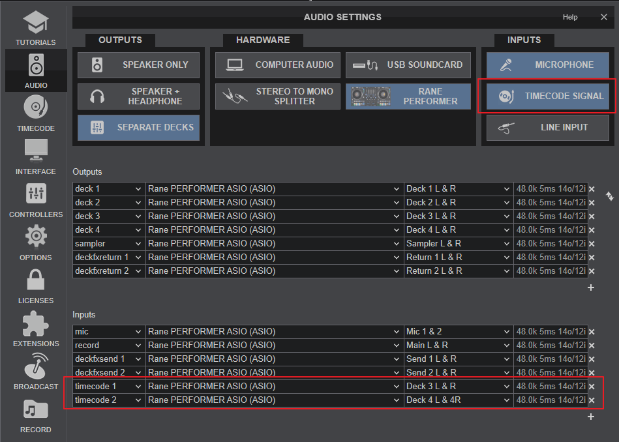Screen dimensions: 619x442
Task: Enable the MICROPHONE input option
Action: tap(547, 65)
